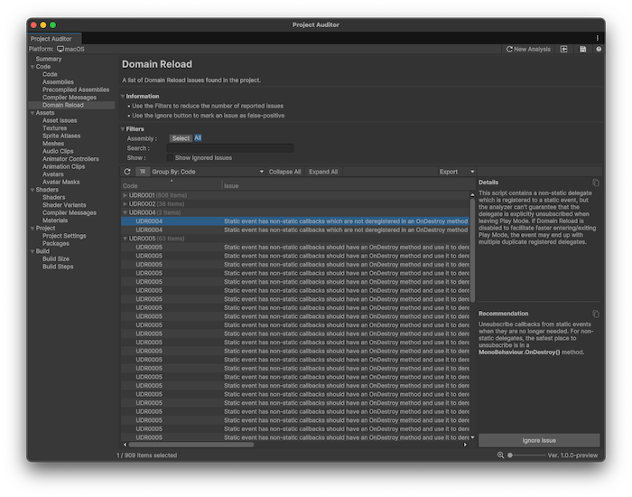Viewport: 632px width, 497px height.
Task: Copy the Recommendation text with copy icon
Action: pos(596,314)
